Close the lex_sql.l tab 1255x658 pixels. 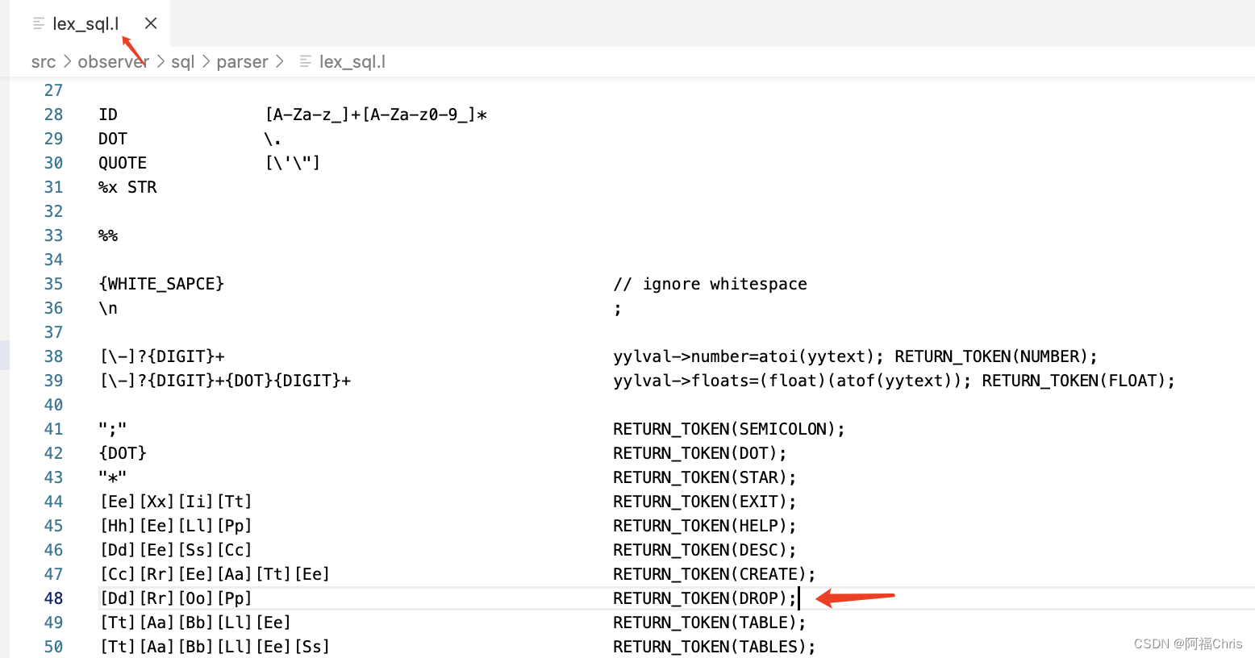pyautogui.click(x=151, y=23)
